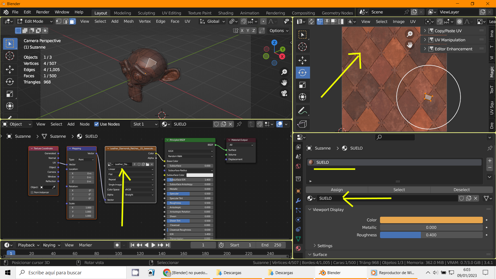Viewport: 496px width, 279px height.
Task: Click the Assign button
Action: (x=337, y=190)
